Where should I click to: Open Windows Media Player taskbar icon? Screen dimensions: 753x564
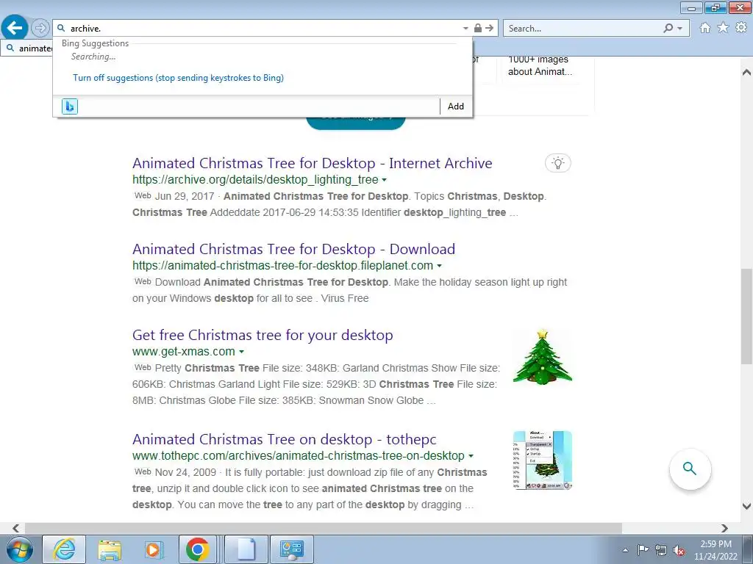pos(154,549)
